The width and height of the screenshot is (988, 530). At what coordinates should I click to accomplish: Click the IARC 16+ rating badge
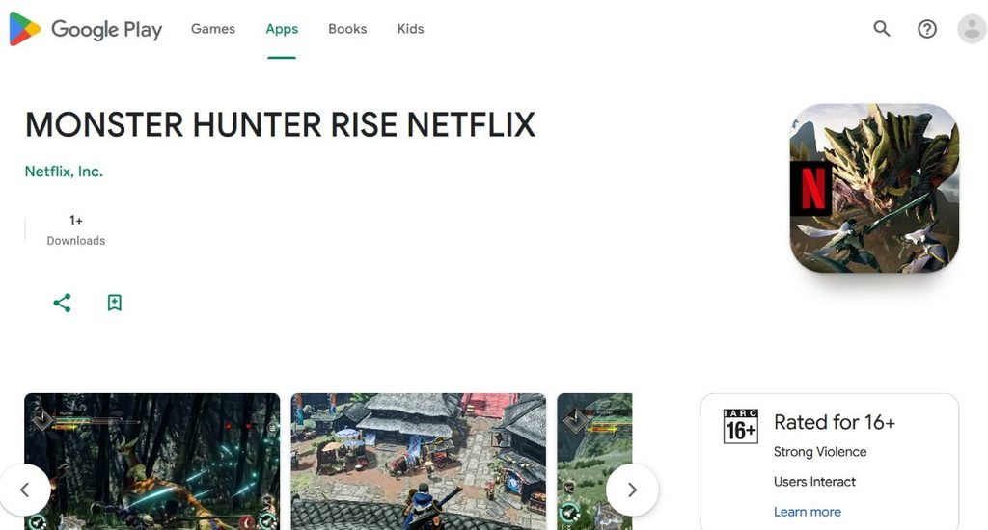click(740, 426)
